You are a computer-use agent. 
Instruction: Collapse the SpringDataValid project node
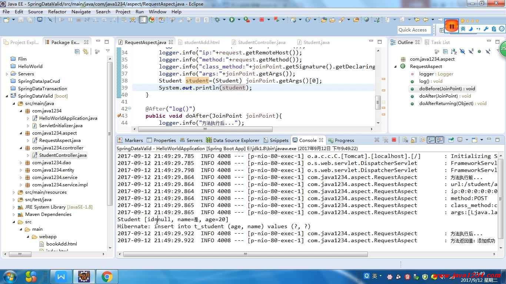[x=7, y=96]
